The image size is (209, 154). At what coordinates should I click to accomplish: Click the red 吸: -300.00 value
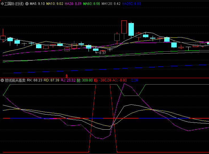[x=102, y=80]
